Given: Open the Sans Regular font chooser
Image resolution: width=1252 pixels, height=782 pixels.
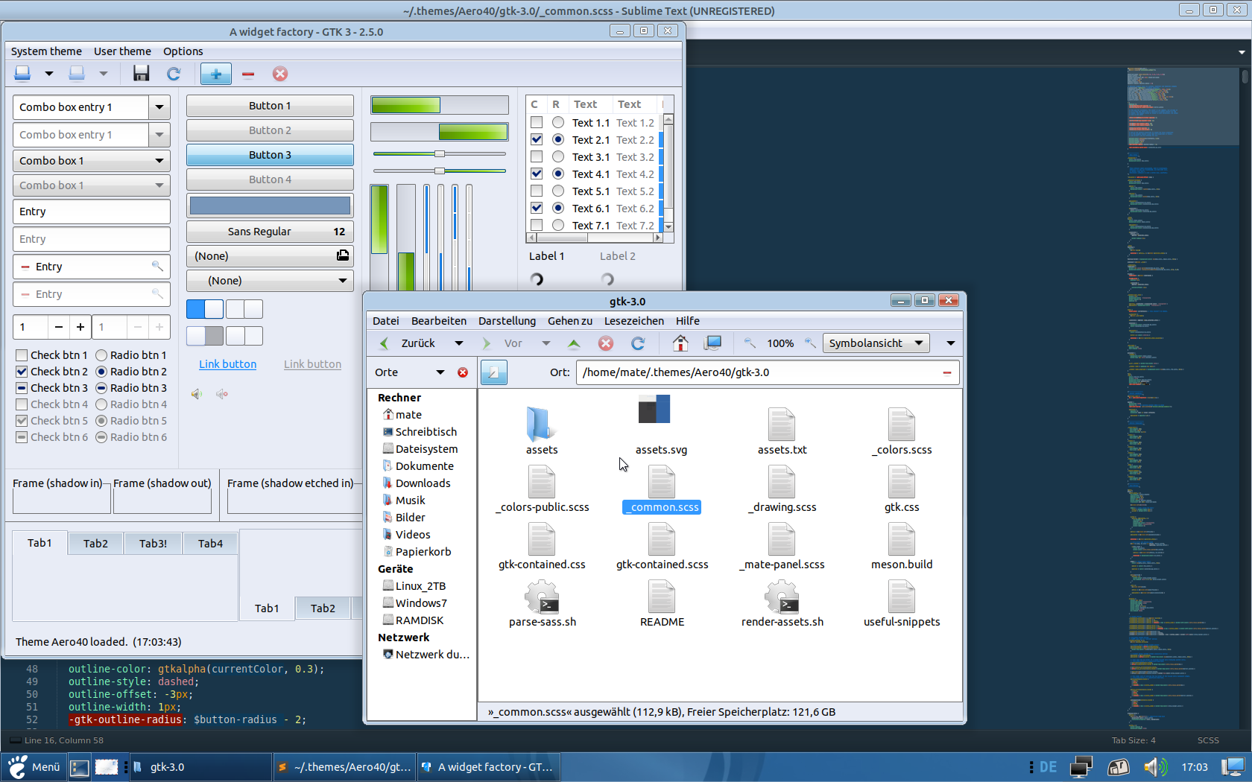Looking at the screenshot, I should coord(270,232).
